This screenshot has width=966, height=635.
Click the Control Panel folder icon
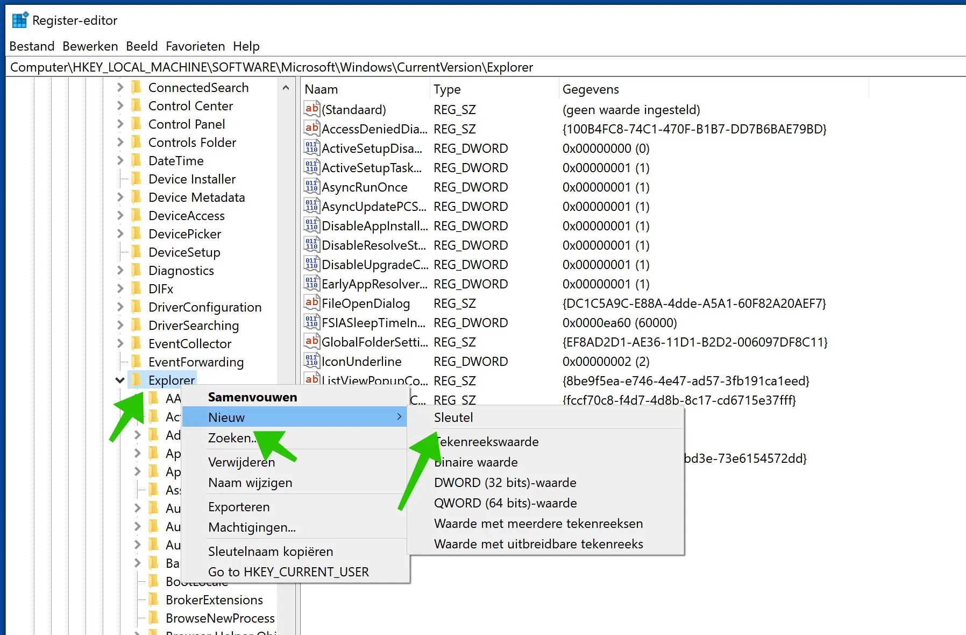(137, 124)
